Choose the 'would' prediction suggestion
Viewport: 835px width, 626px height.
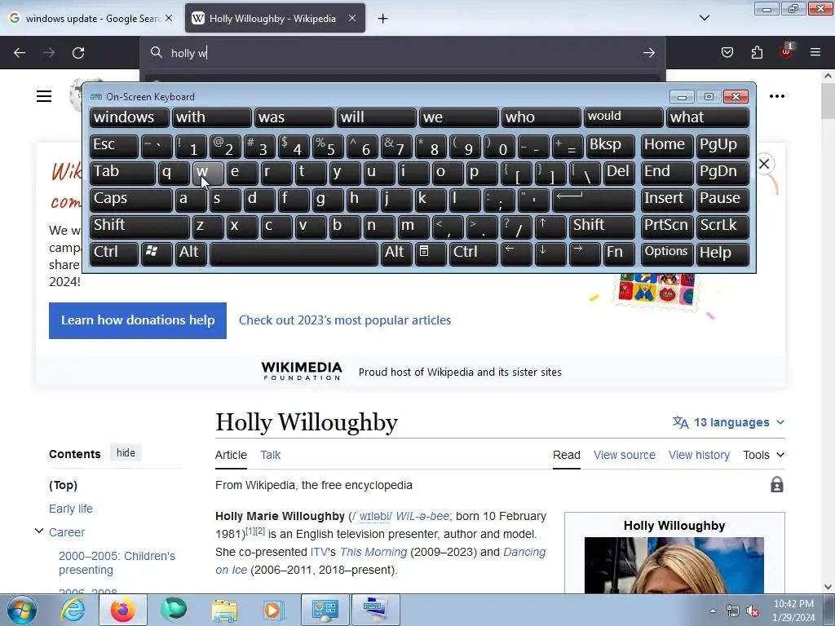[x=623, y=117]
